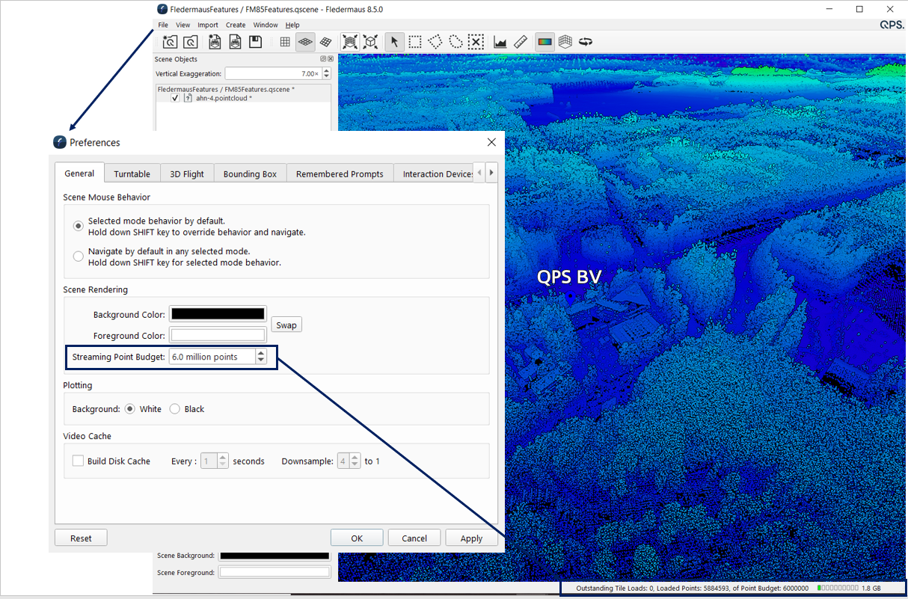Viewport: 908px width, 599px height.
Task: Open the Import menu
Action: (208, 25)
